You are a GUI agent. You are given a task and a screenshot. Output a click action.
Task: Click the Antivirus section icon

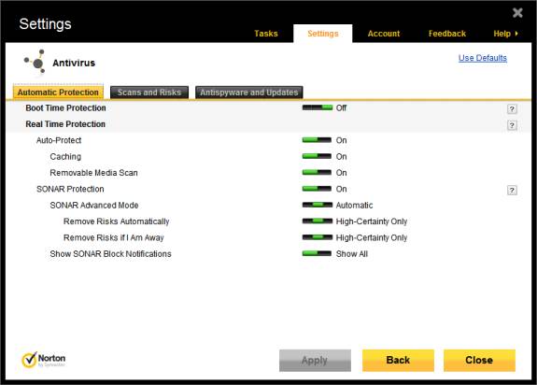click(35, 62)
